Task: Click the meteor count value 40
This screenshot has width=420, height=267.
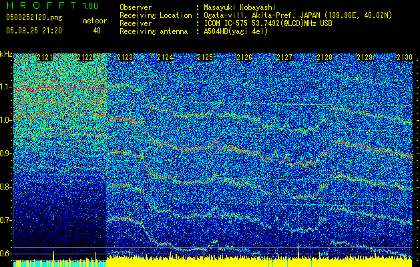Action: click(x=97, y=31)
